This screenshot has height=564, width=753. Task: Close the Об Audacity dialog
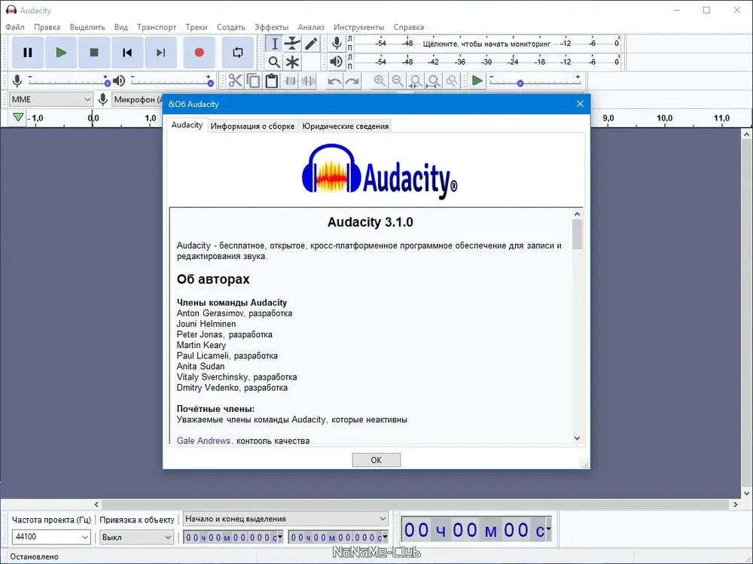tap(580, 104)
